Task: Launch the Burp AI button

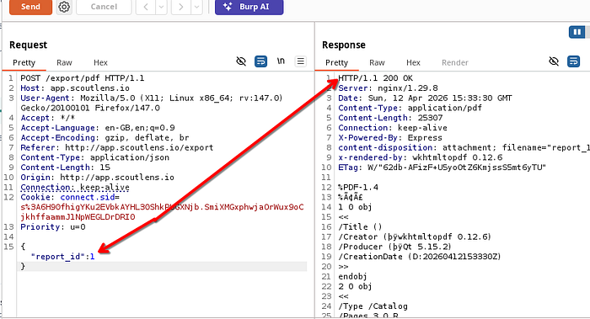Action: (x=249, y=7)
